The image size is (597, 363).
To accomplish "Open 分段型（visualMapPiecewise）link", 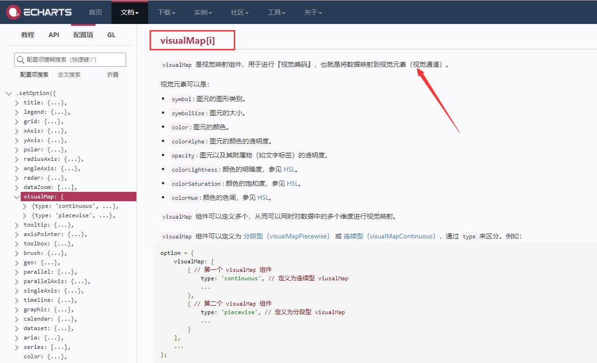I will [288, 236].
